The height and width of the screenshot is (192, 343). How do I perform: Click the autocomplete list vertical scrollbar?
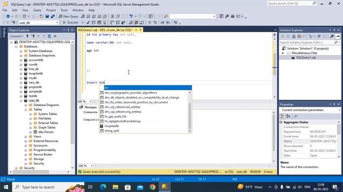190,112
